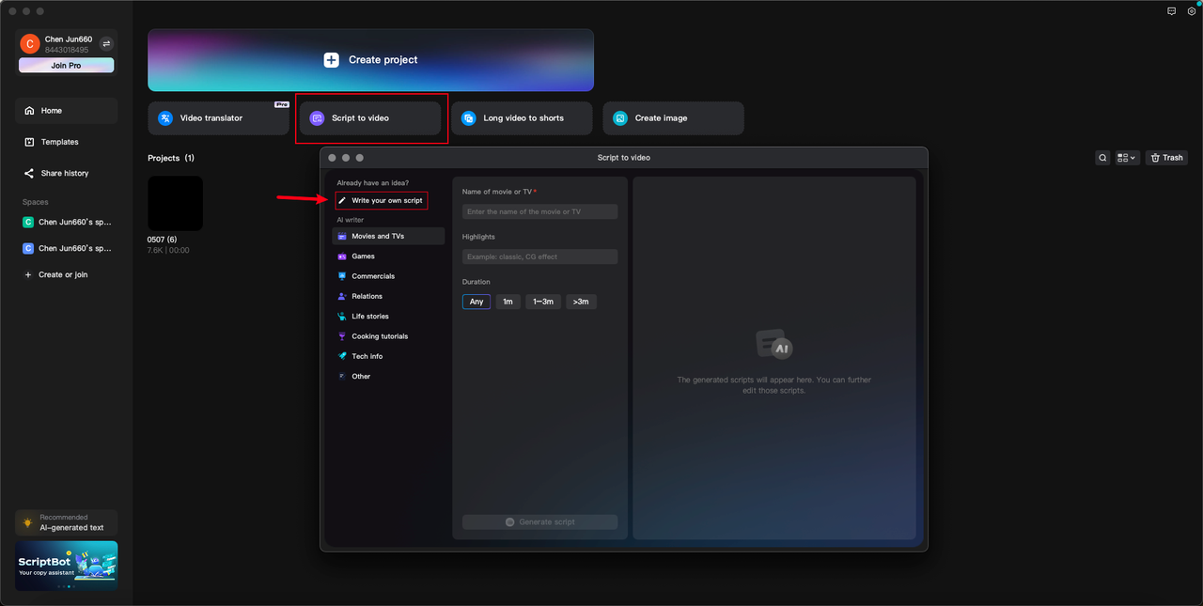Click the lightbulb Recommended icon
This screenshot has height=606, width=1203.
tap(29, 522)
